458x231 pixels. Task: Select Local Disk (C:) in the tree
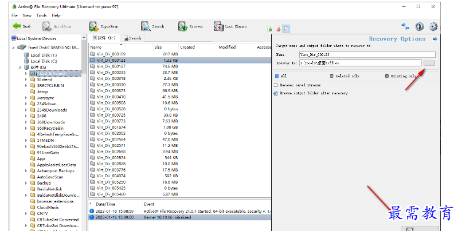[x=44, y=61]
